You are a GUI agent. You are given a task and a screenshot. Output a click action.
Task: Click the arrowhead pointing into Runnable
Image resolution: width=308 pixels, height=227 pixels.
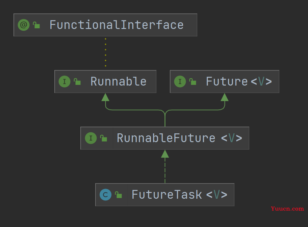click(x=105, y=97)
